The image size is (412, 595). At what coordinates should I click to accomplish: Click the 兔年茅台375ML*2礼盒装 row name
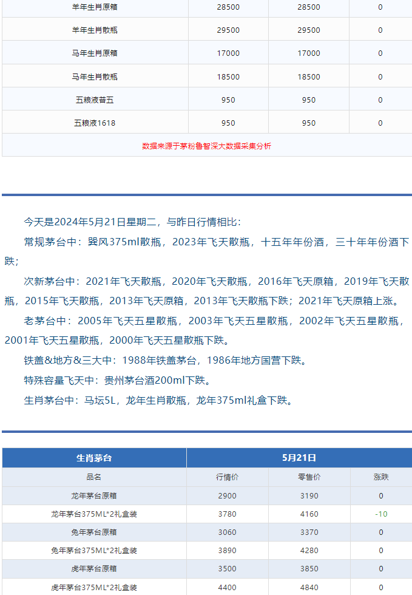tap(94, 550)
